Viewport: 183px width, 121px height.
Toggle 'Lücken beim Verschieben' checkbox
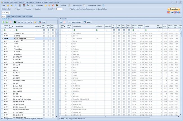pyautogui.click(x=70, y=9)
